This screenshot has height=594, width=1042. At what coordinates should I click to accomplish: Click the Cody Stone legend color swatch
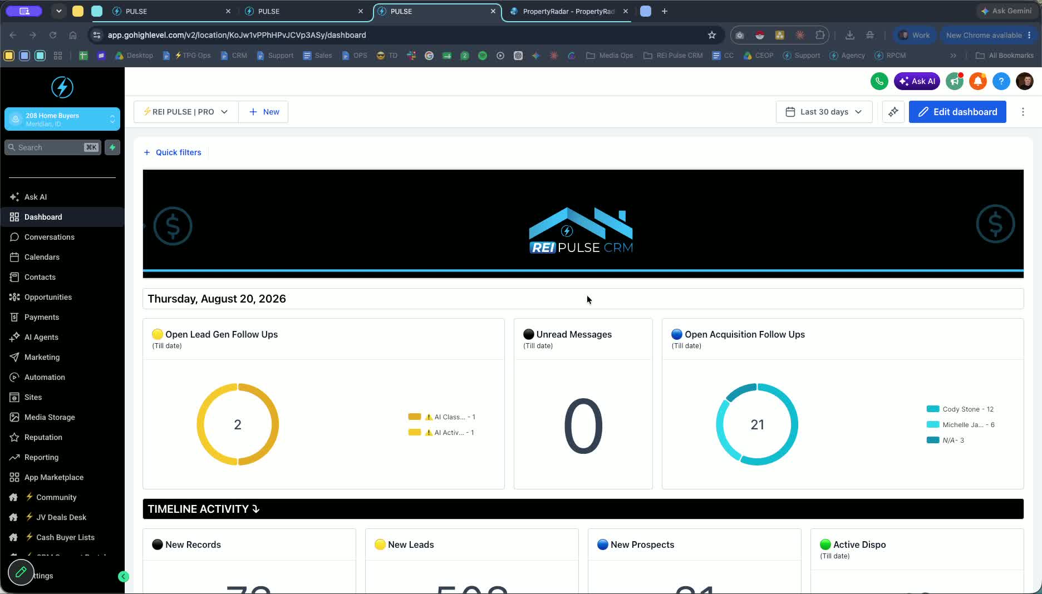click(x=933, y=409)
